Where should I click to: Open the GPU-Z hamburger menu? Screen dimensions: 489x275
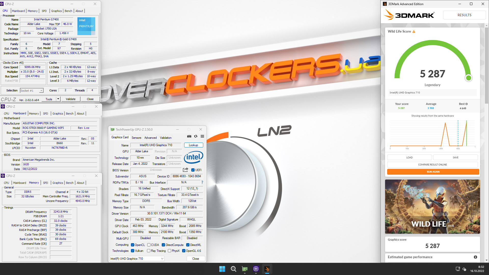pos(202,136)
